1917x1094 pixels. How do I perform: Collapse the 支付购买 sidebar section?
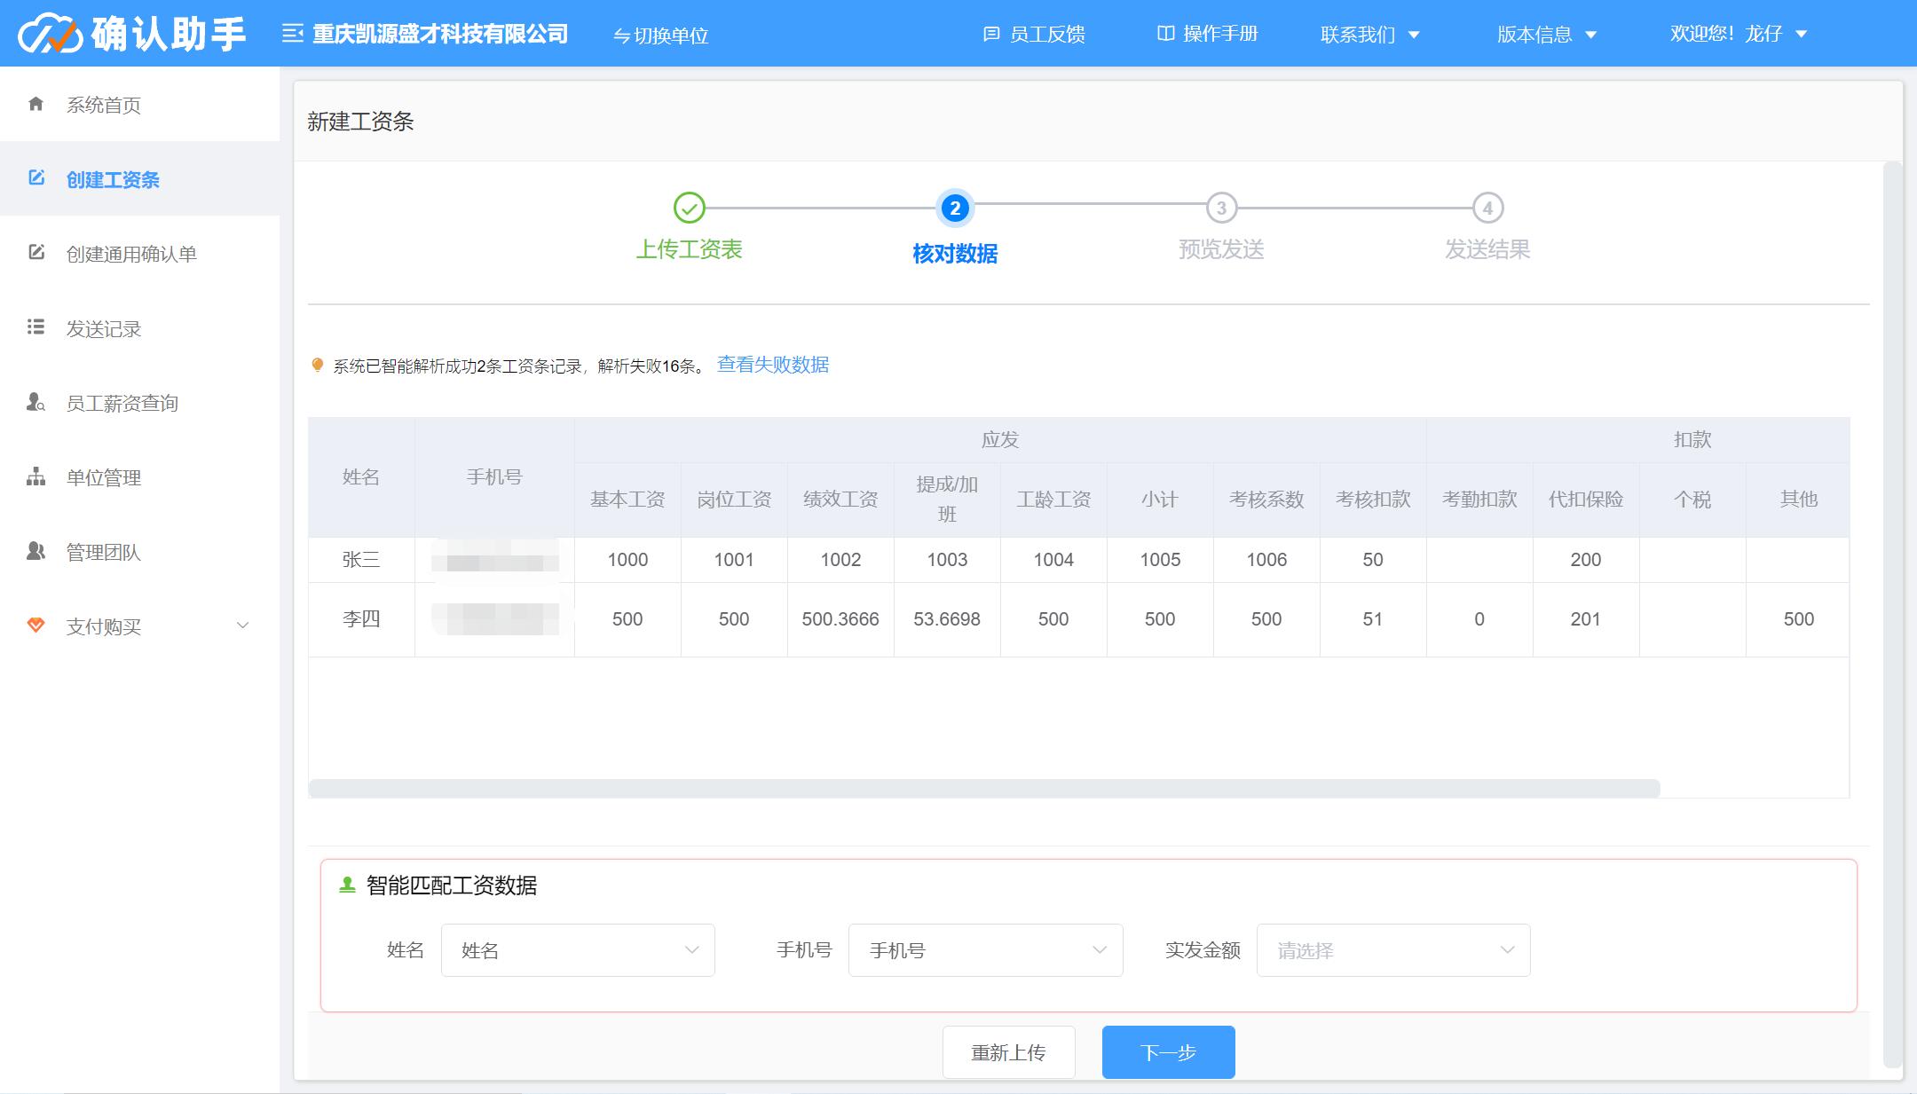241,626
